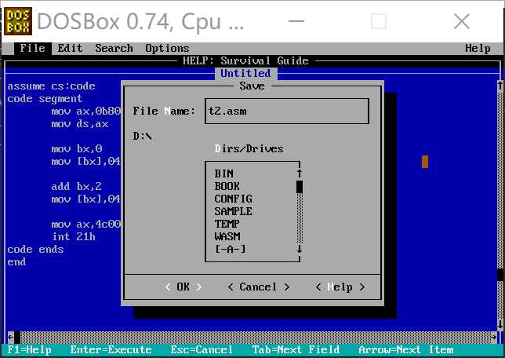
Task: Select the WASM directory
Action: (x=227, y=237)
